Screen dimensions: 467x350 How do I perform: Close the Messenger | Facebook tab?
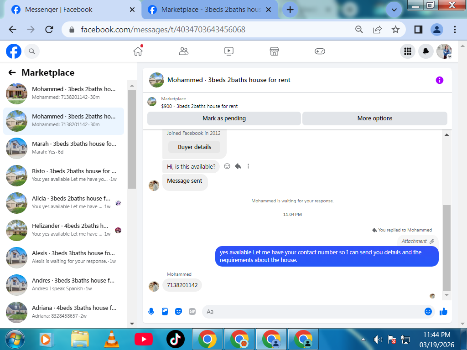click(x=132, y=10)
